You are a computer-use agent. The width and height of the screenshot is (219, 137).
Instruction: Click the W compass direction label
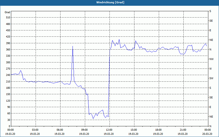[211, 69]
